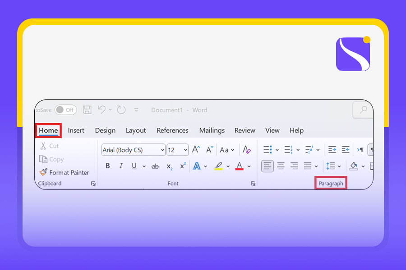This screenshot has height=270, width=406.
Task: Open the underline style dropdown arrow
Action: pyautogui.click(x=144, y=166)
